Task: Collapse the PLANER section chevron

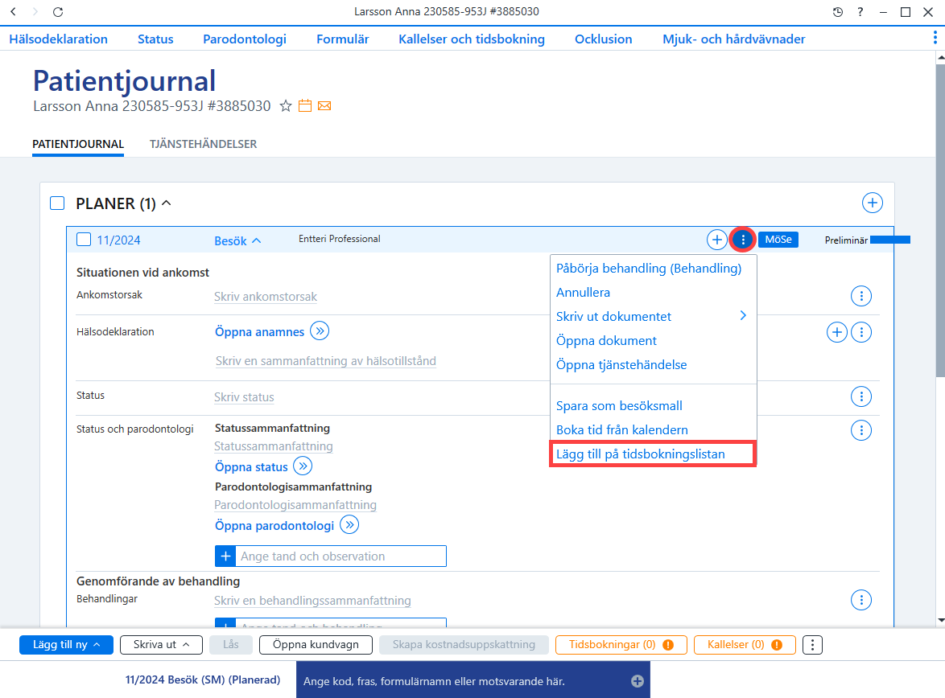Action: coord(167,203)
